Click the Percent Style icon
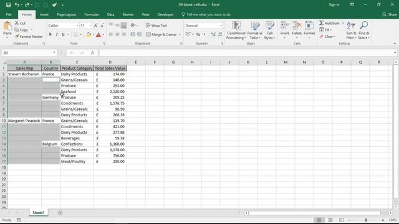 coord(198,34)
